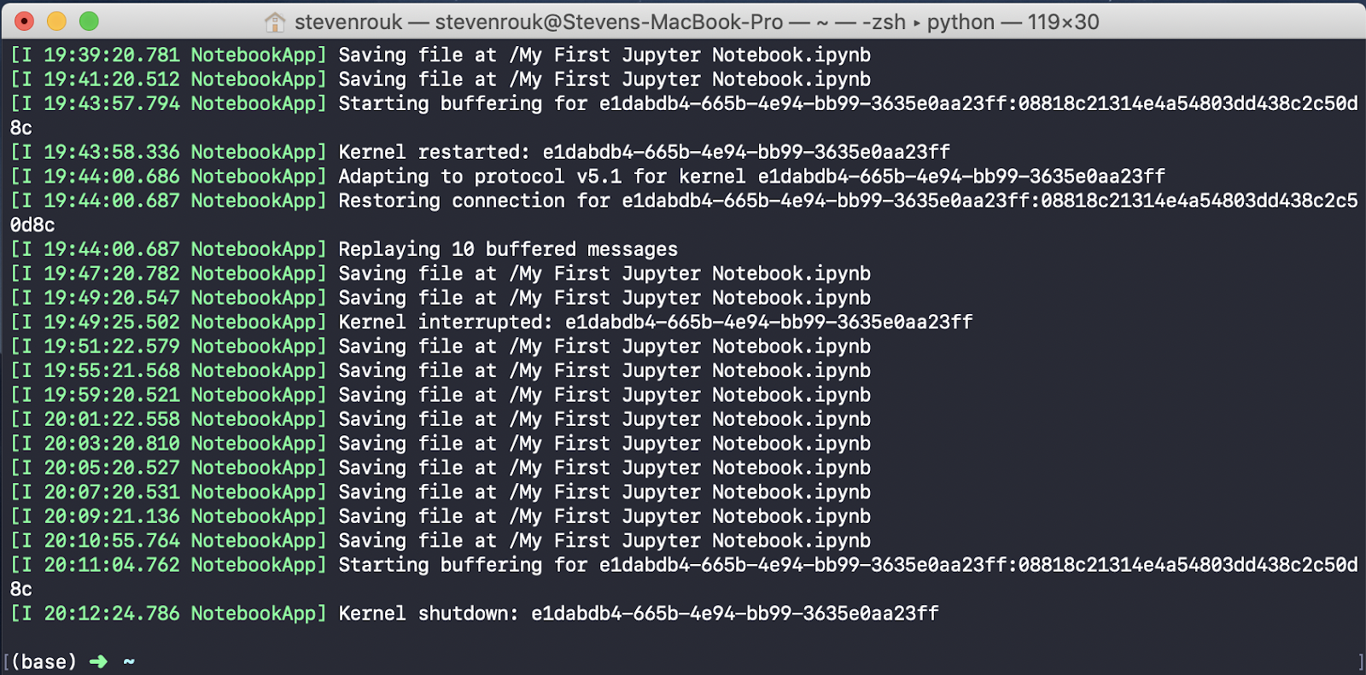
Task: Click the Kernel restarted log message
Action: pyautogui.click(x=645, y=152)
